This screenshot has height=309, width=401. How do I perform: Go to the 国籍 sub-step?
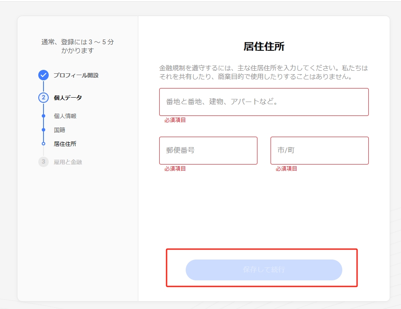click(x=59, y=130)
